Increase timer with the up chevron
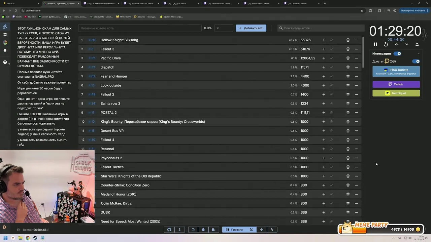The image size is (431, 242). coord(396,44)
